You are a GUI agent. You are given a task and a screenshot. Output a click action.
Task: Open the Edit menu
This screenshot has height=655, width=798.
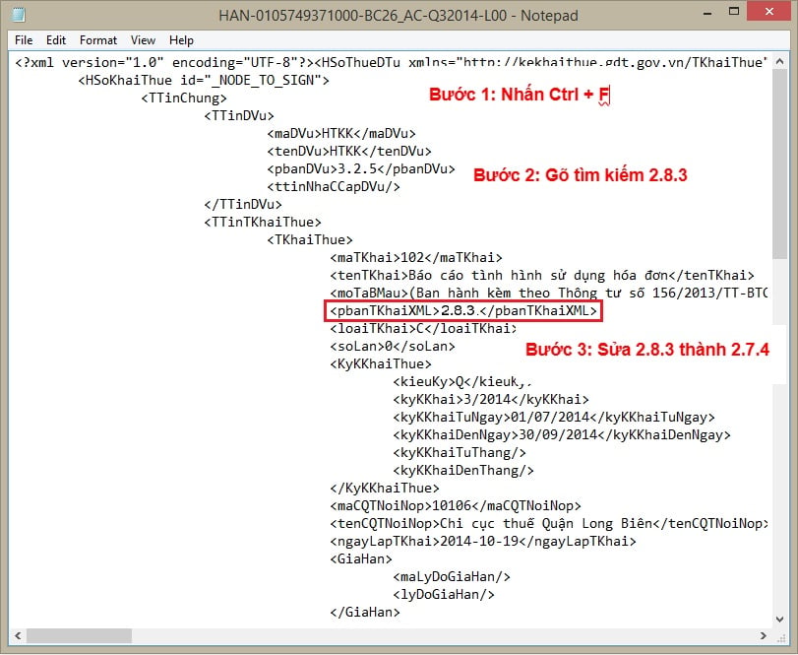(56, 40)
